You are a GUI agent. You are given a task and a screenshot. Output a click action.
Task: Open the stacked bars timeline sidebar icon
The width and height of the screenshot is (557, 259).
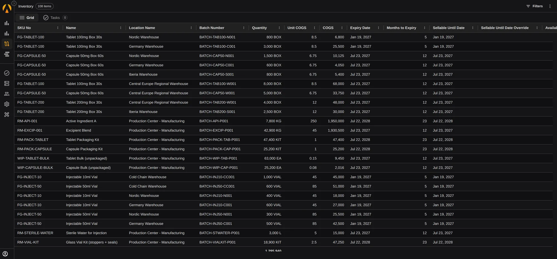point(7,54)
